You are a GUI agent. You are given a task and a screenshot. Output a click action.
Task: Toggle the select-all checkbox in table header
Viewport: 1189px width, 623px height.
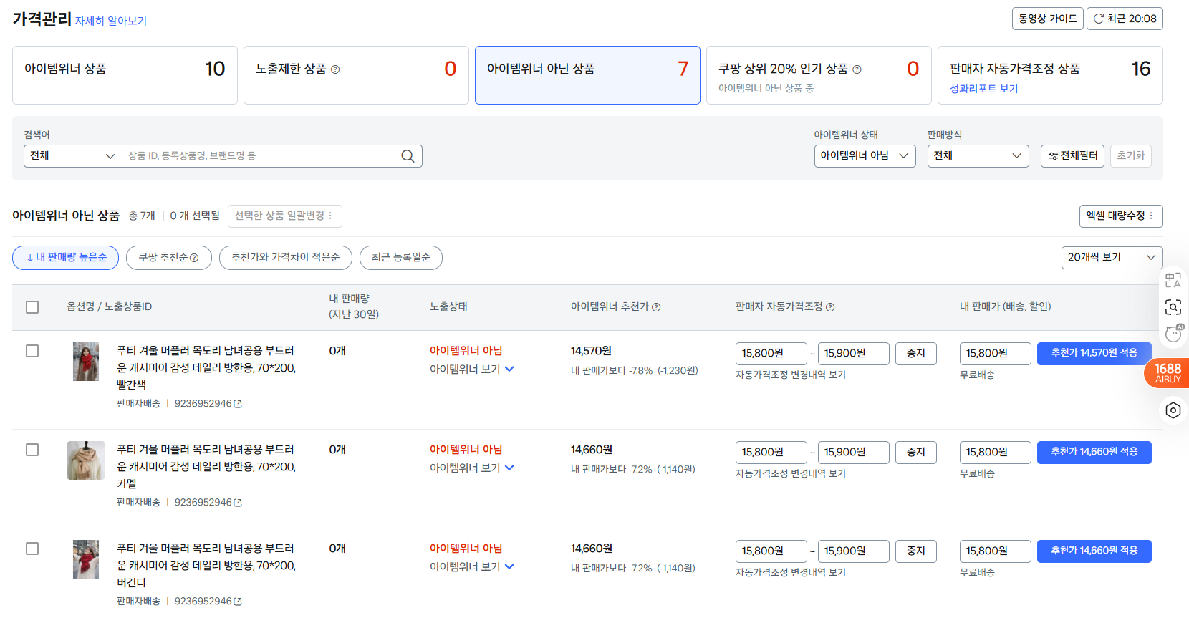[x=32, y=307]
